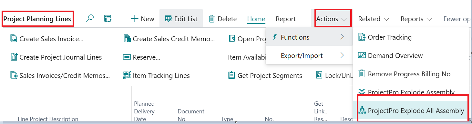This screenshot has width=472, height=124.
Task: Click Document No. column header
Action: [x=191, y=115]
